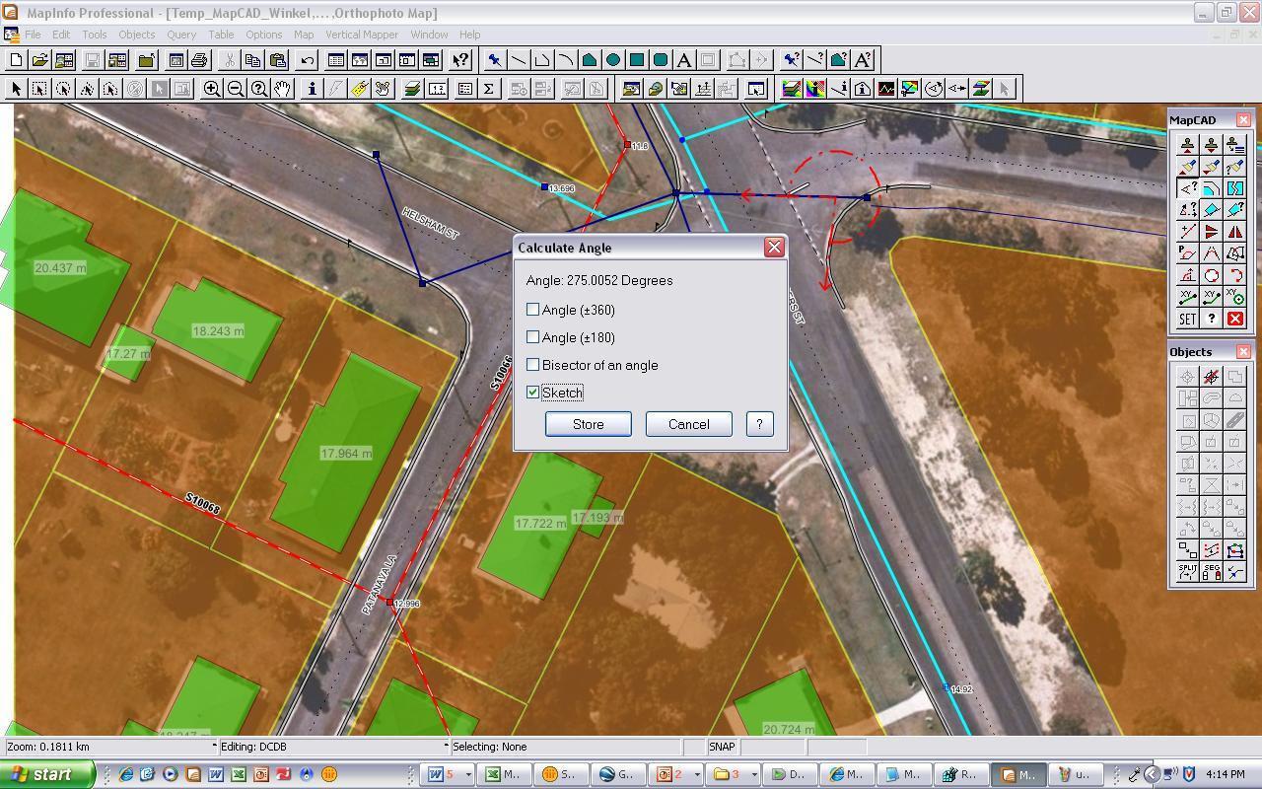Open the Map menu

[304, 35]
